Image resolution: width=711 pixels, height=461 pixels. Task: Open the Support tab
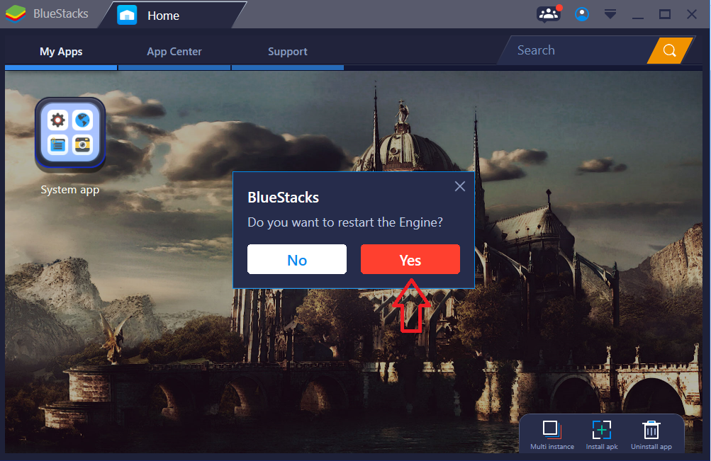pyautogui.click(x=288, y=52)
